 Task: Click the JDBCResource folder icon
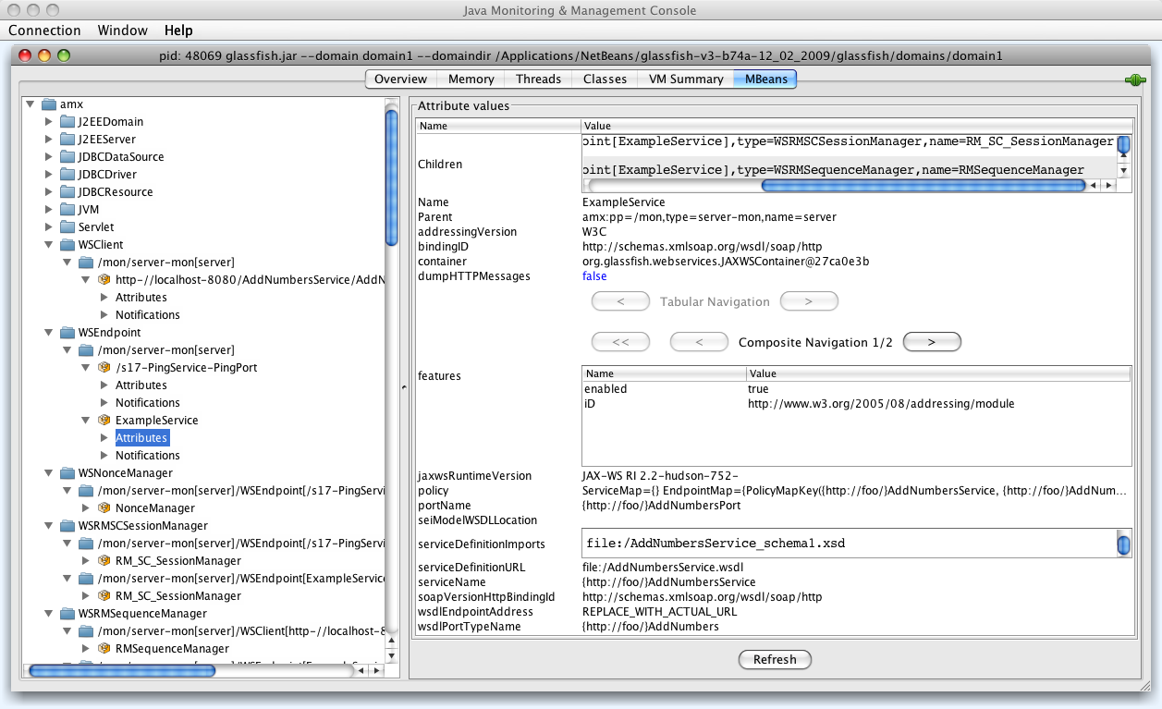click(x=67, y=192)
